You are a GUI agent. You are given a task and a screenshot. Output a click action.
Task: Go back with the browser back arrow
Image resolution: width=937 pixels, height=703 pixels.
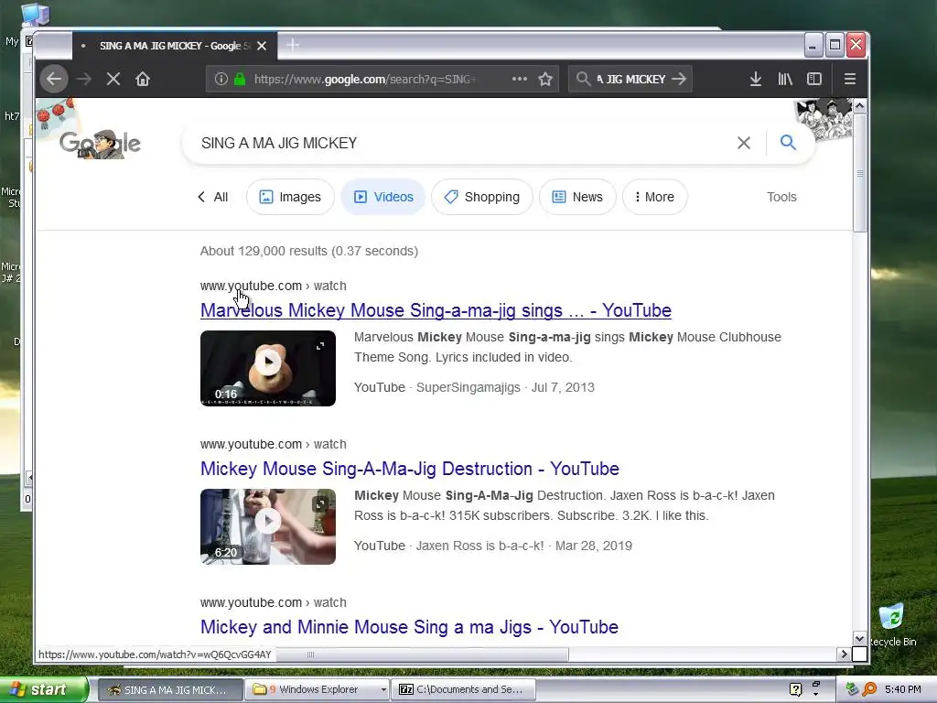coord(54,79)
